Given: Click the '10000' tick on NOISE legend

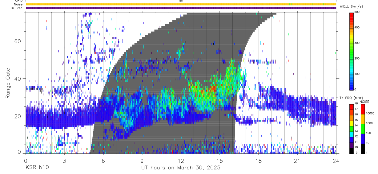Looking at the screenshot, I should (x=370, y=113).
